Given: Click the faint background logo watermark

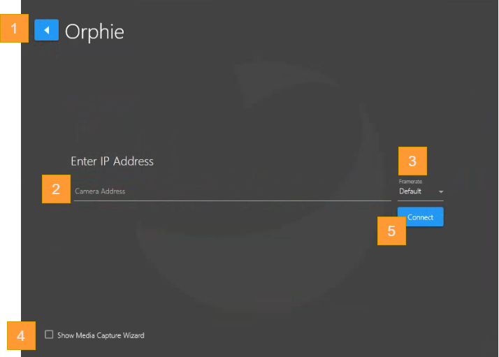Looking at the screenshot, I should click(x=266, y=105).
